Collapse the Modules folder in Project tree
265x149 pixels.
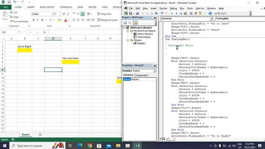(x=128, y=40)
